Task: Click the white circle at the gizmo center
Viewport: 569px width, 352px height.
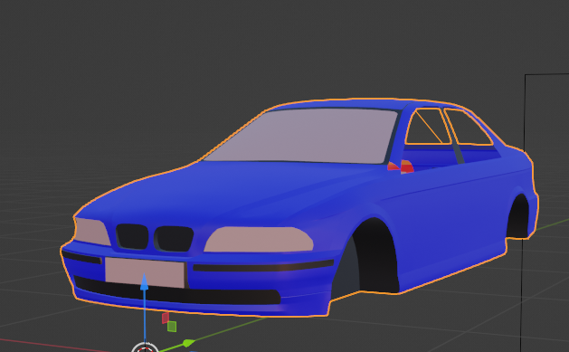Action: pyautogui.click(x=145, y=347)
